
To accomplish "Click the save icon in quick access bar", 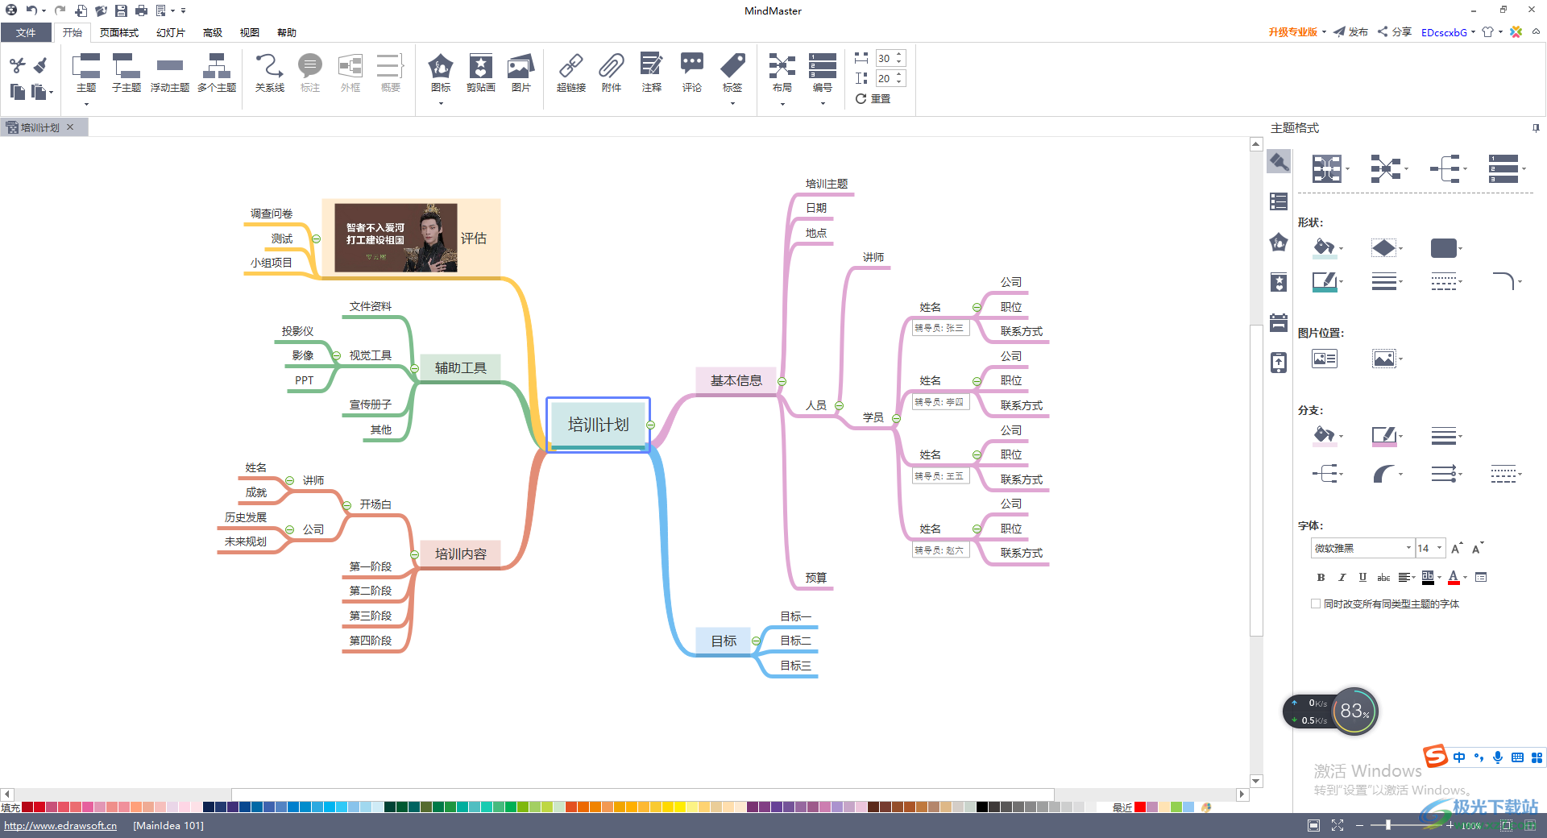I will point(121,10).
